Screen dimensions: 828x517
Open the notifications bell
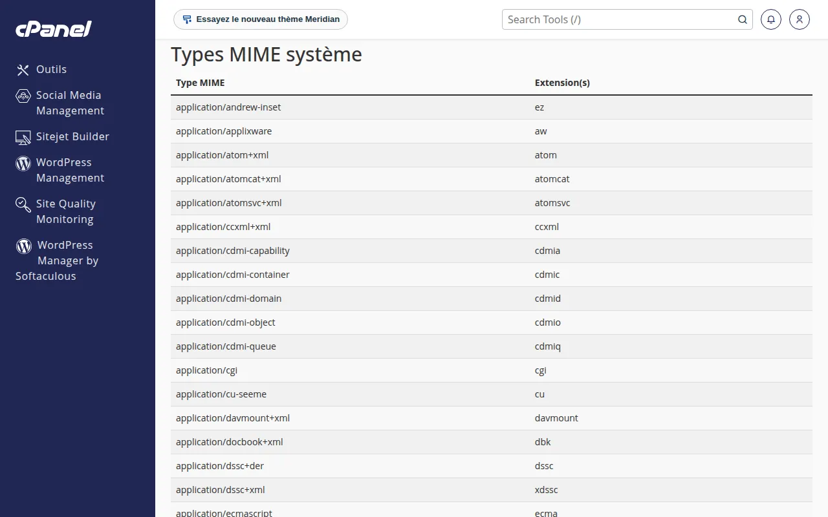tap(770, 19)
